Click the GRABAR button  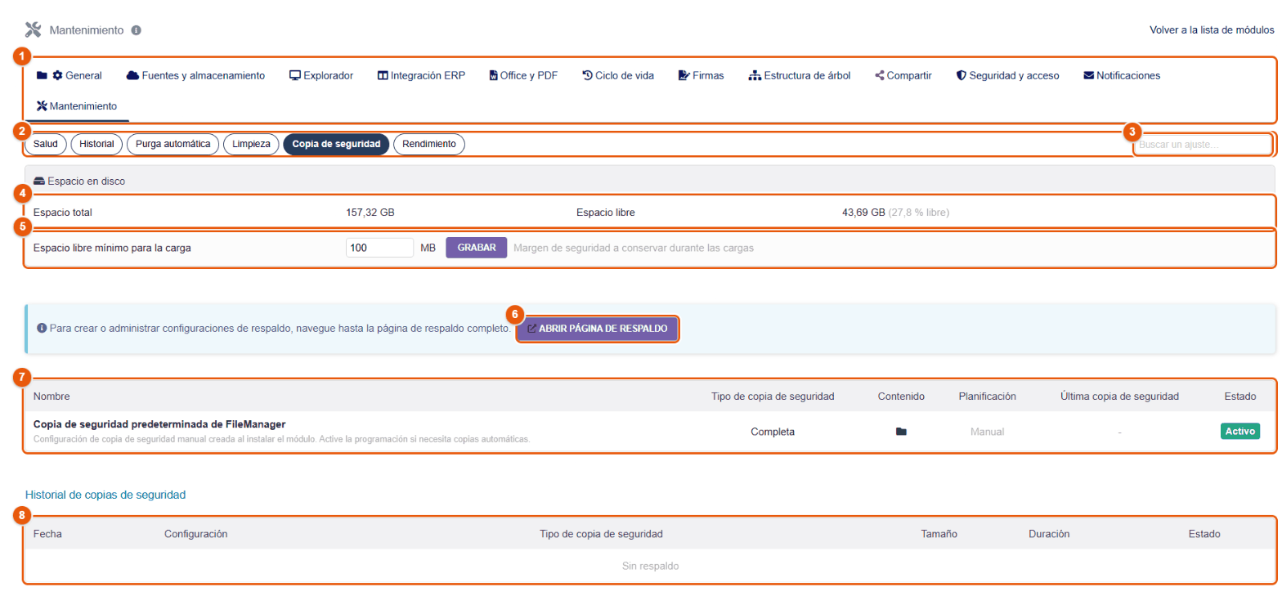(477, 248)
